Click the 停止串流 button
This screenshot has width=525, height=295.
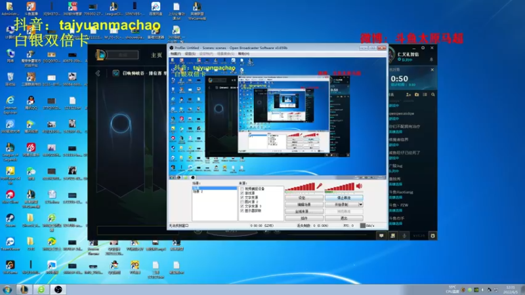pos(344,198)
